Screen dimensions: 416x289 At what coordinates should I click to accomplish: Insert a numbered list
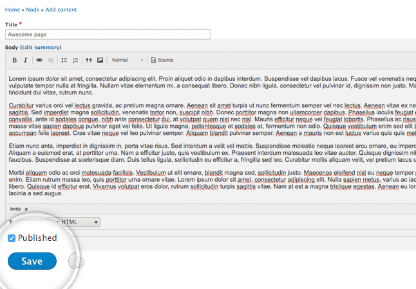click(x=75, y=60)
